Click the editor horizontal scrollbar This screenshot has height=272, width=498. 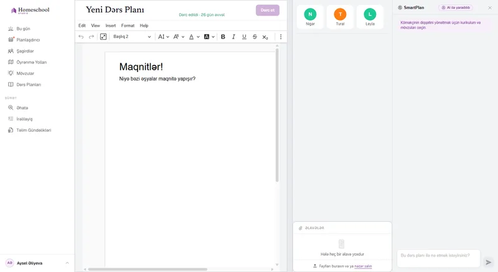[148, 269]
